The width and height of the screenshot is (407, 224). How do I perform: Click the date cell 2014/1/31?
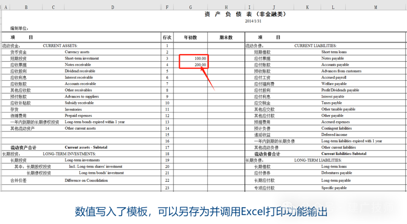point(253,21)
